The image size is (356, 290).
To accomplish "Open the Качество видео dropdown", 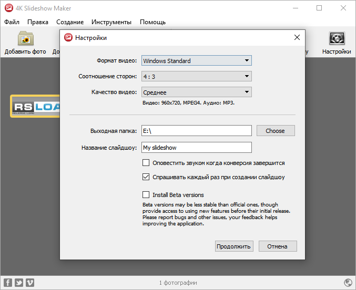I will pyautogui.click(x=196, y=92).
